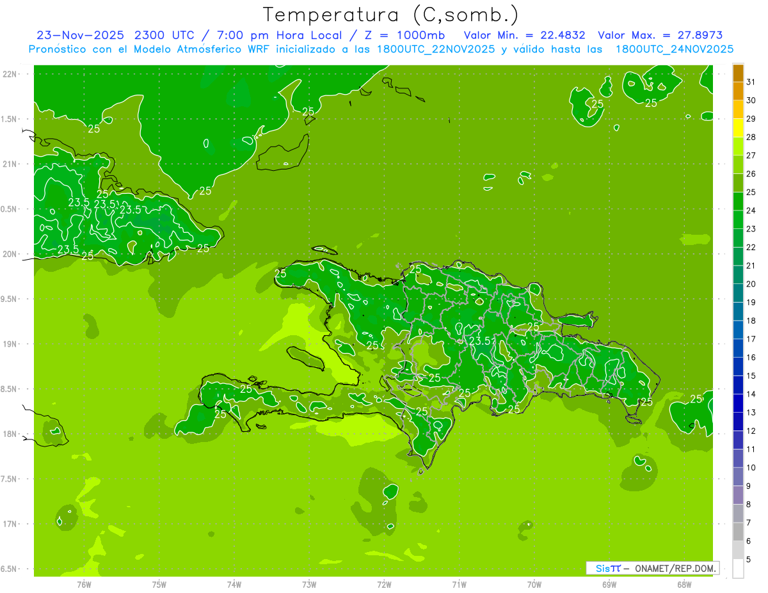Click the "72W" longitude label

pos(384,585)
